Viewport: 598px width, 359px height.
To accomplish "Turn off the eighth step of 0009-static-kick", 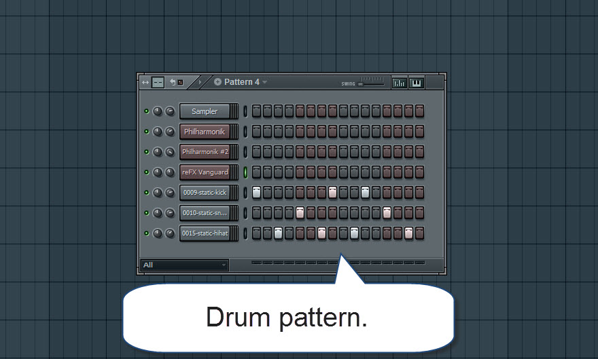I will click(332, 193).
